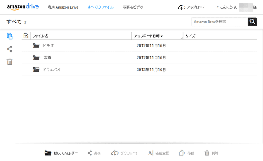This screenshot has width=263, height=161.
Task: Click the ビデオ folder icon
Action: [x=36, y=45]
